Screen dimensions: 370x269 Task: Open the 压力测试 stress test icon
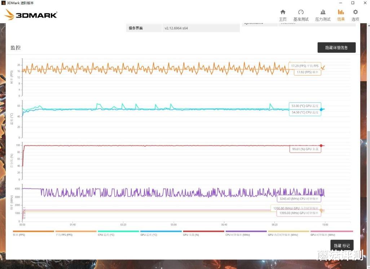(323, 15)
